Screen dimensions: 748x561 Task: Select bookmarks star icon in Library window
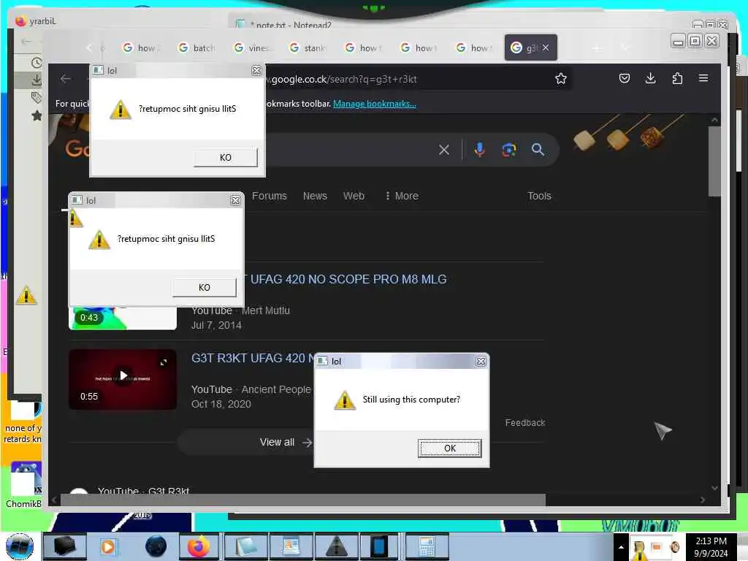tap(37, 115)
